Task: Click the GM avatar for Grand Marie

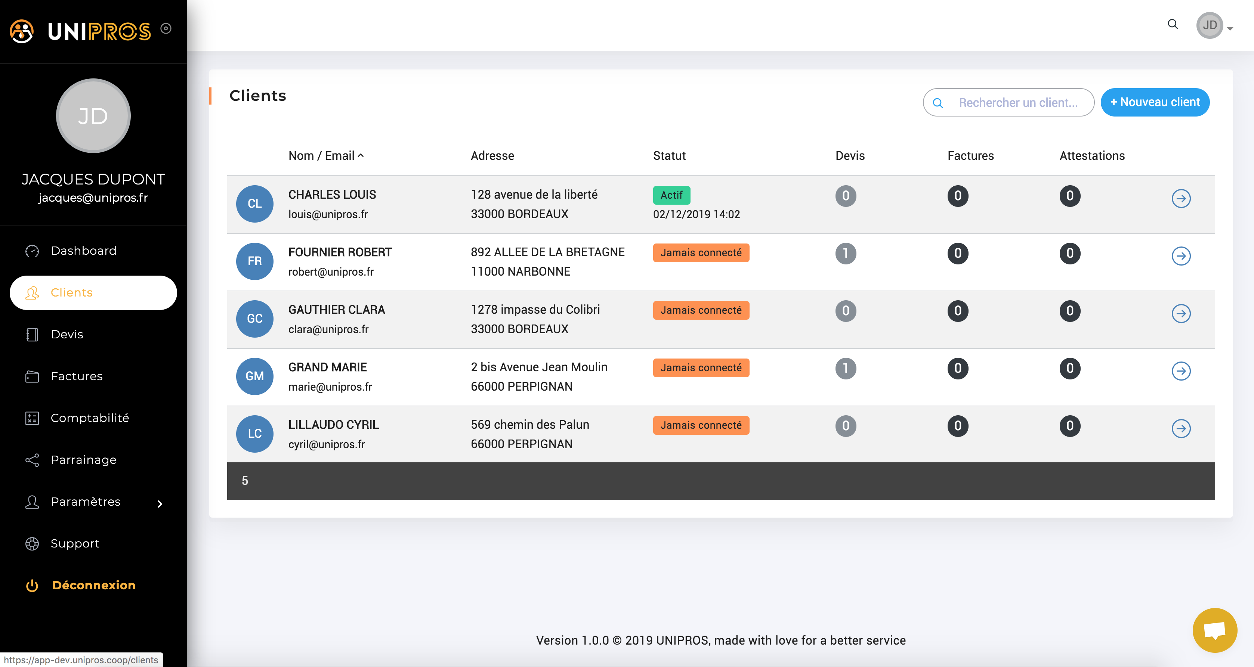Action: [254, 376]
